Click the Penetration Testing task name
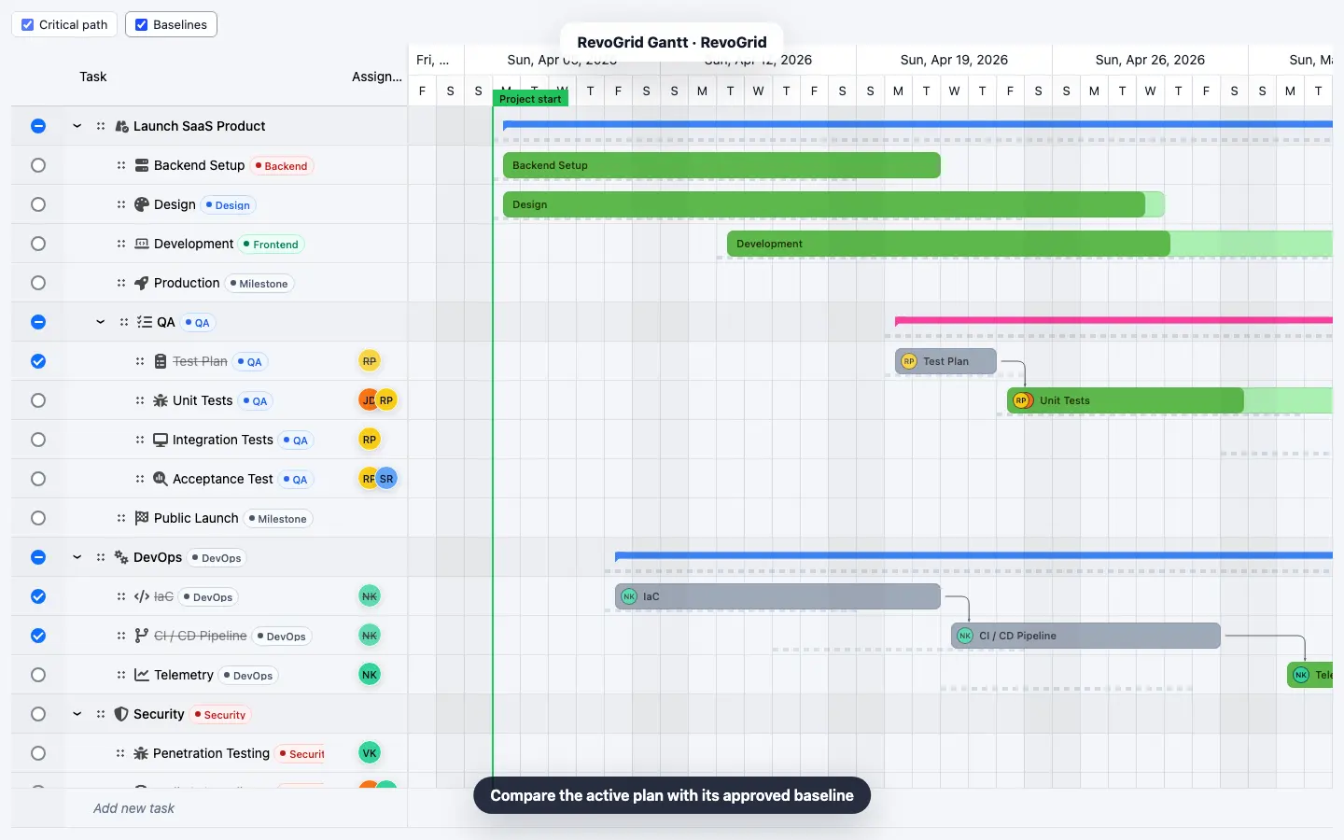 pos(211,753)
